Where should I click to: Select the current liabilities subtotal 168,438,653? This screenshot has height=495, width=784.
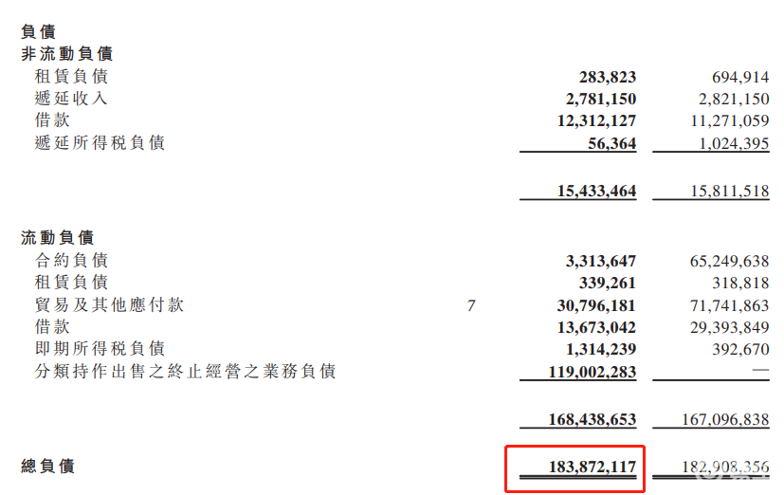[x=593, y=419]
